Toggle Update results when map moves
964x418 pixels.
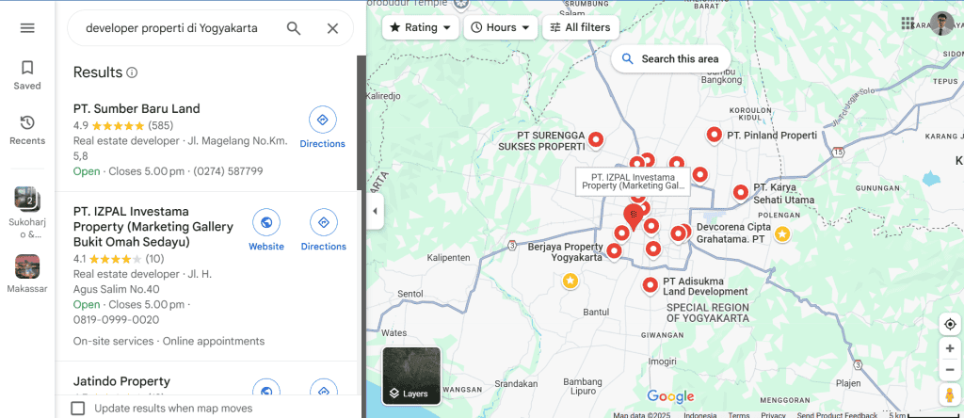point(77,409)
